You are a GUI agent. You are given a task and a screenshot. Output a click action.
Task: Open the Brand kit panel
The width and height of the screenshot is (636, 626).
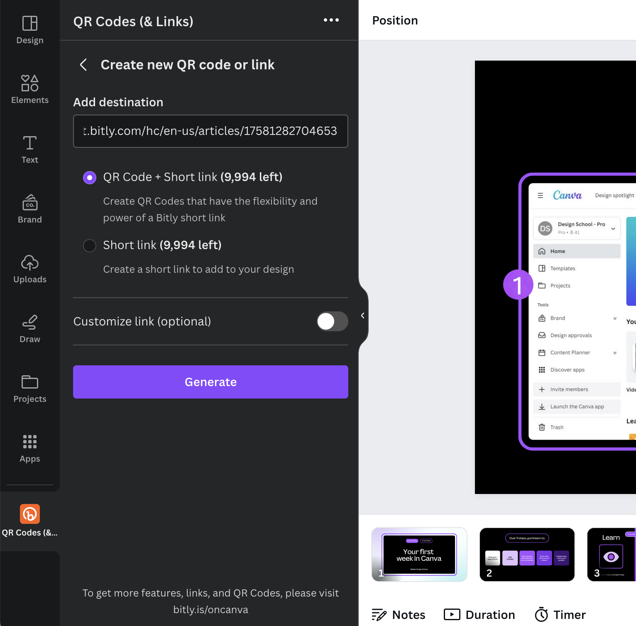(30, 209)
